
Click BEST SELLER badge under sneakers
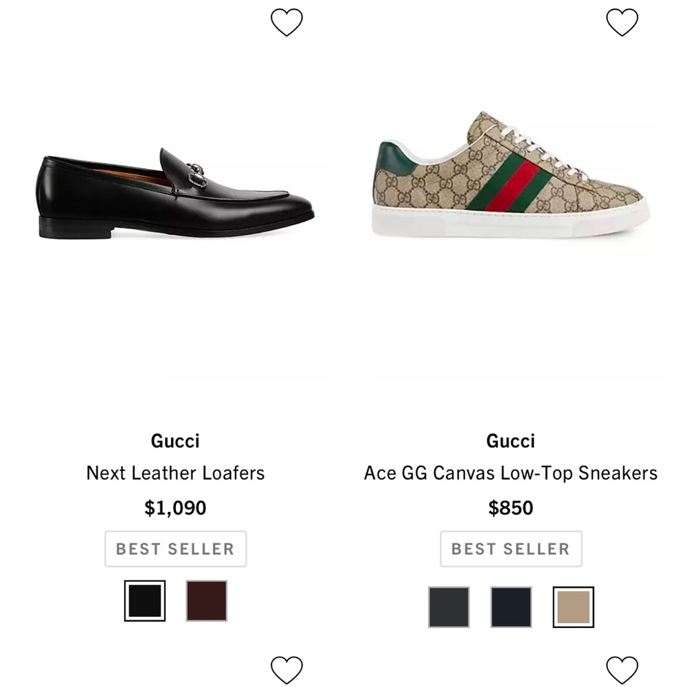pos(511,548)
